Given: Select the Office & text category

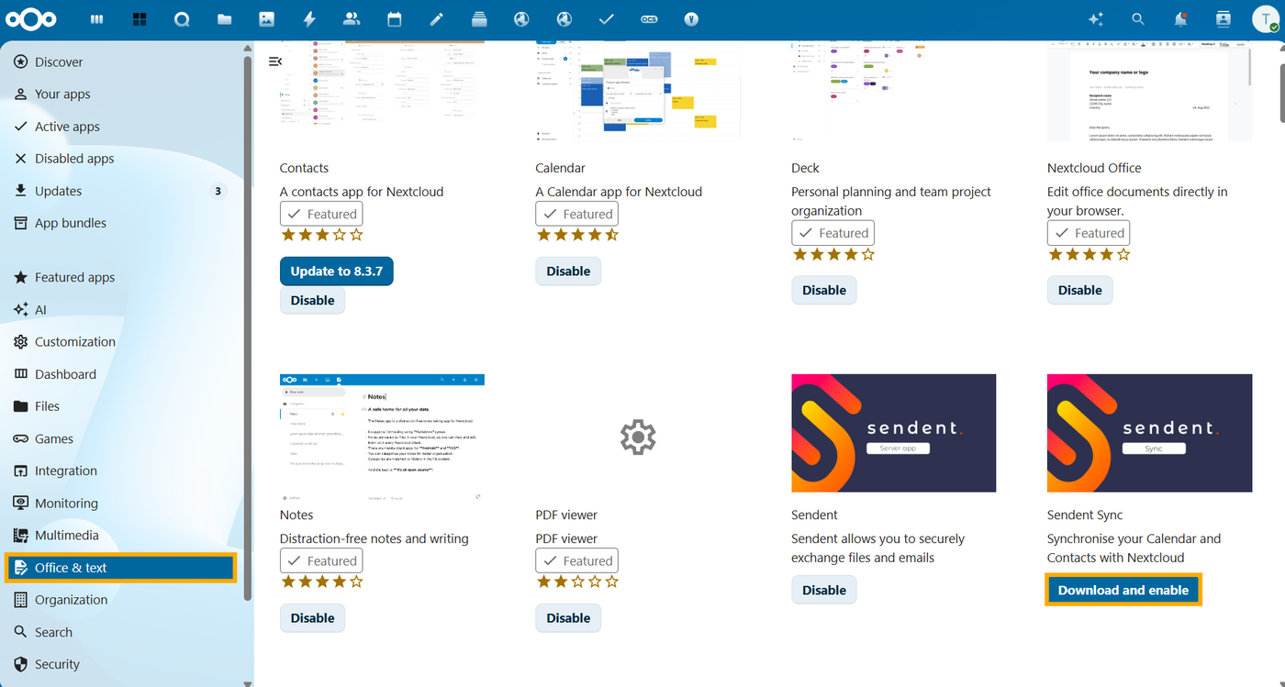Looking at the screenshot, I should (x=121, y=568).
